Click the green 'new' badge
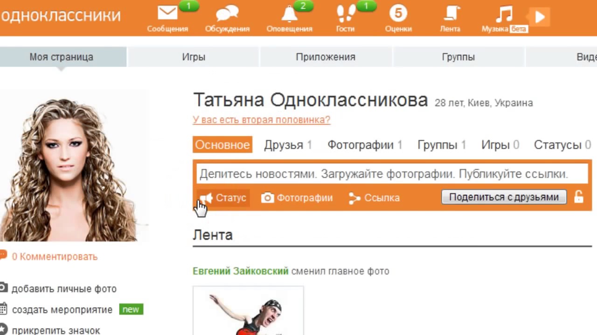597x335 pixels. [131, 309]
